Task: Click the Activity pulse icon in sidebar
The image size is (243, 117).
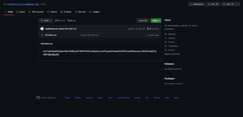Action: click(x=166, y=38)
